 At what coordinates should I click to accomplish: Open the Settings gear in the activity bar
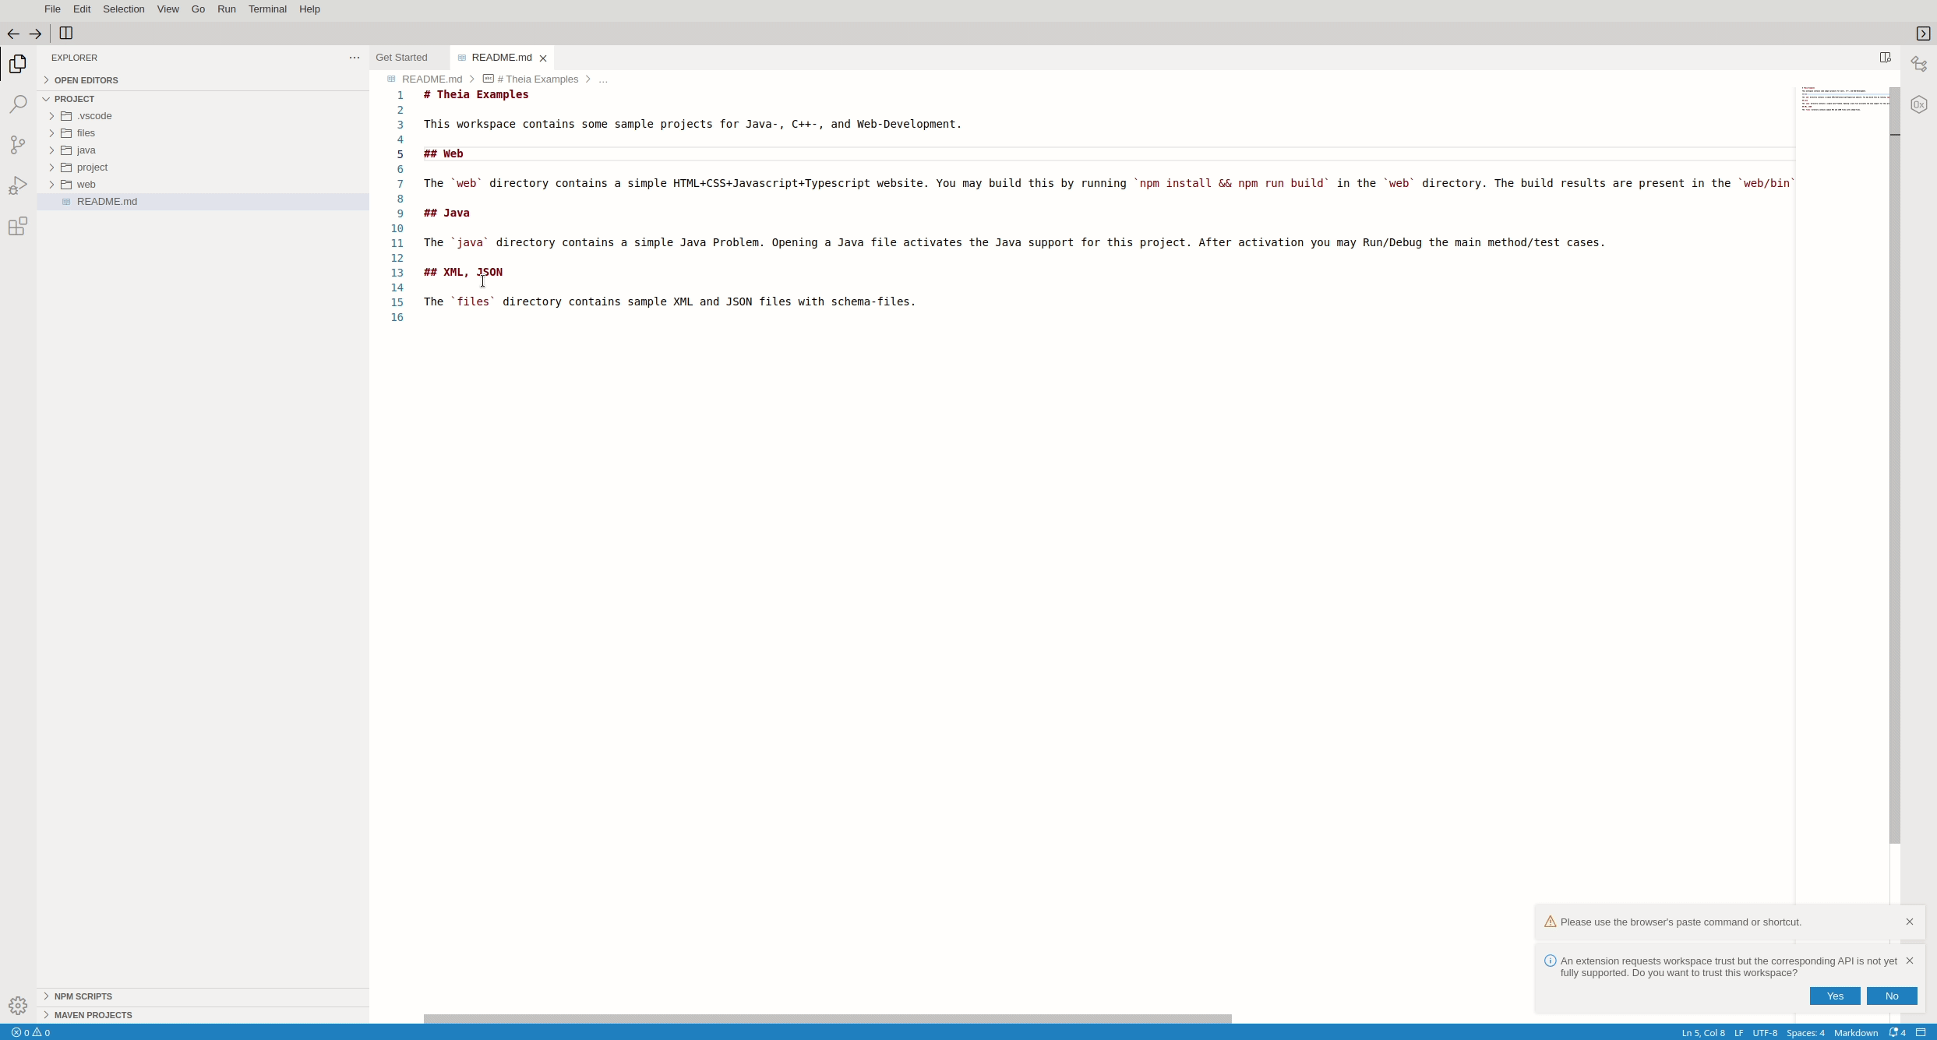click(x=17, y=1005)
